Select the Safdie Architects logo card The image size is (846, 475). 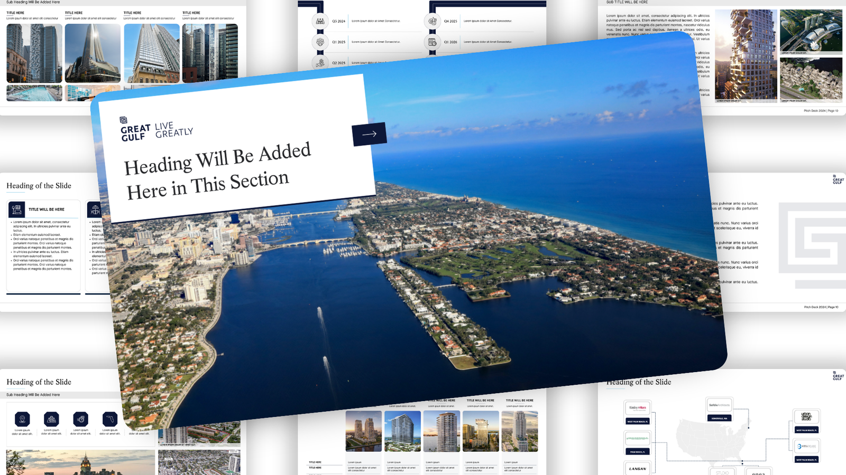point(719,405)
